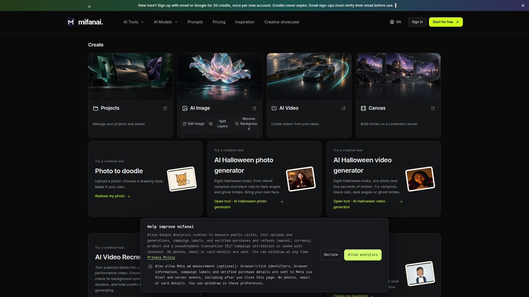The height and width of the screenshot is (297, 529).
Task: Click the headshot illustration thumbnail
Action: pyautogui.click(x=420, y=274)
